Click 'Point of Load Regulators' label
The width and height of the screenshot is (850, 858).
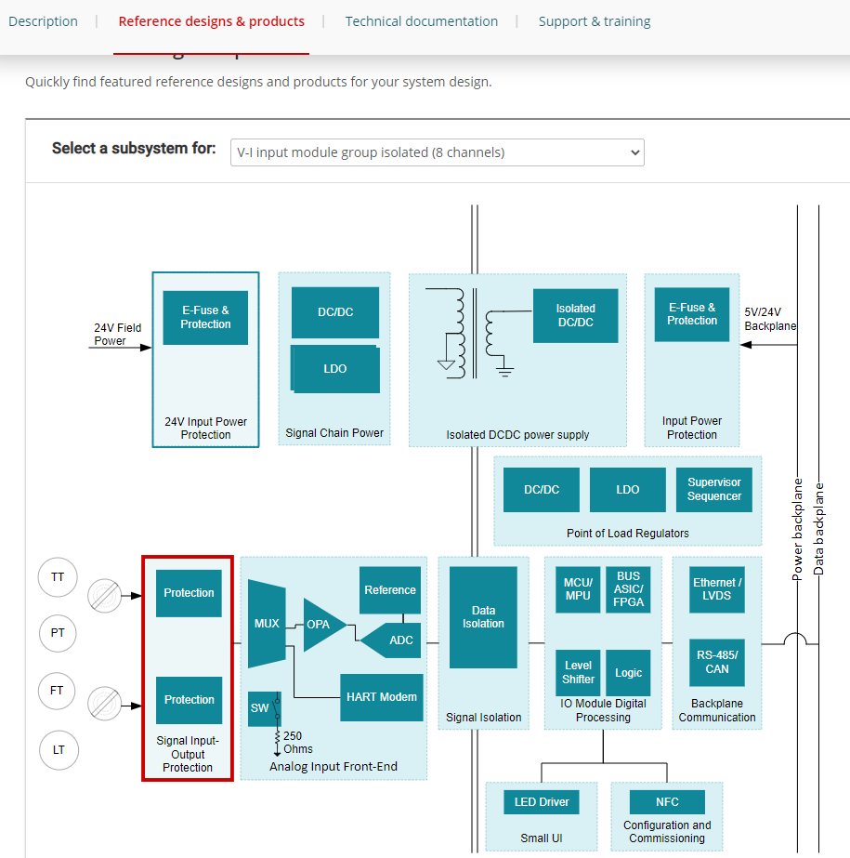tap(627, 533)
